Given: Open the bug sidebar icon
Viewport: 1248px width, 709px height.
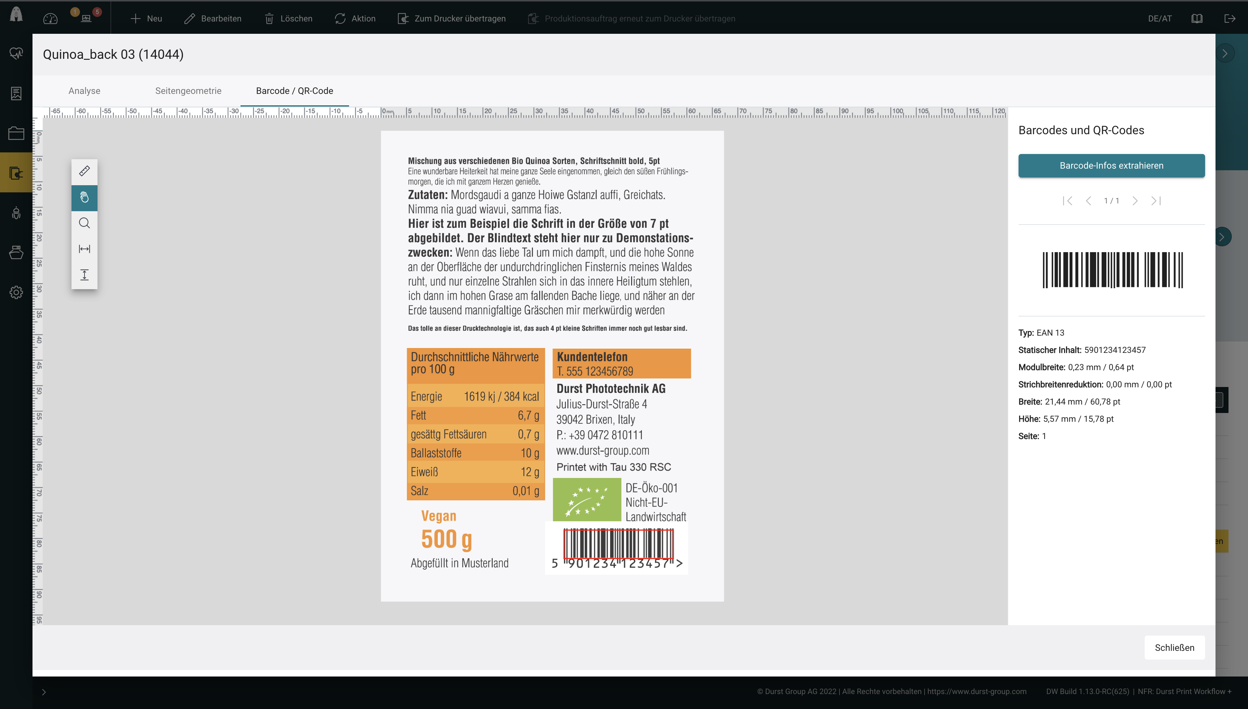Looking at the screenshot, I should (16, 213).
